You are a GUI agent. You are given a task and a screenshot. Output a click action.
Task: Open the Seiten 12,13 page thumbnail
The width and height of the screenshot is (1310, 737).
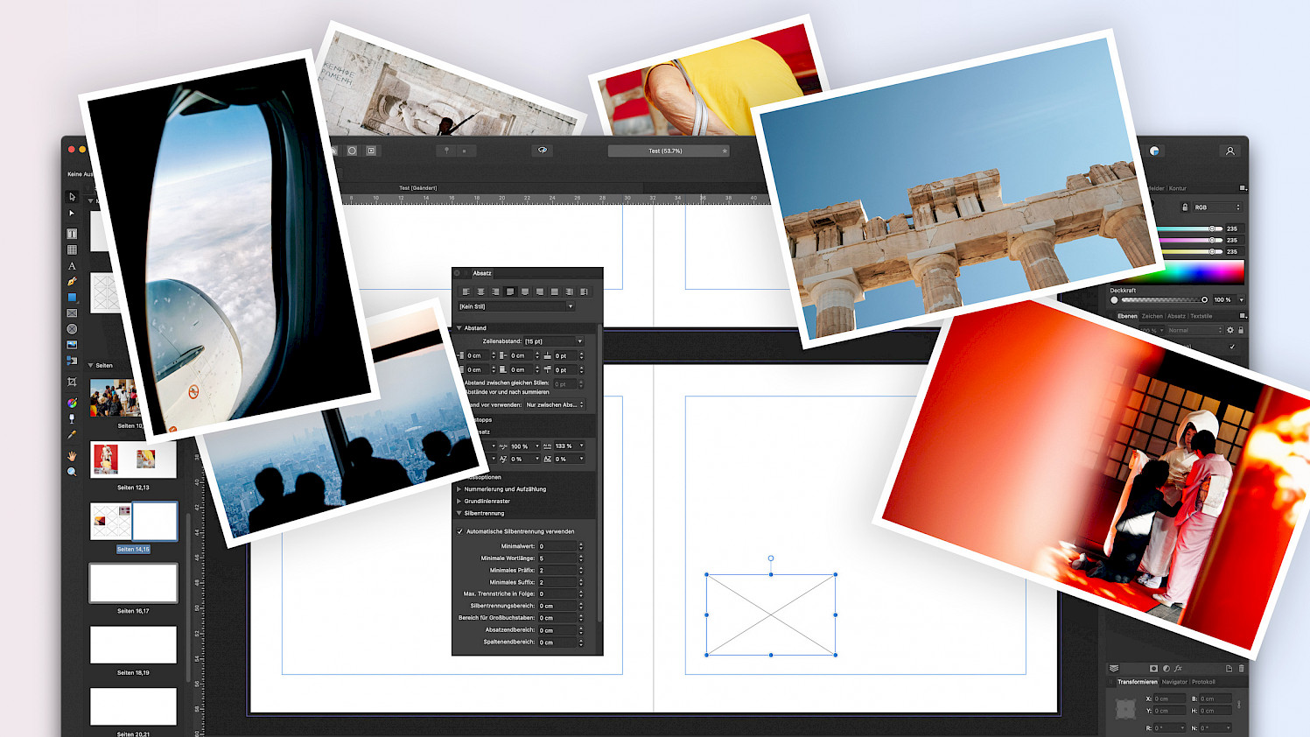(133, 460)
